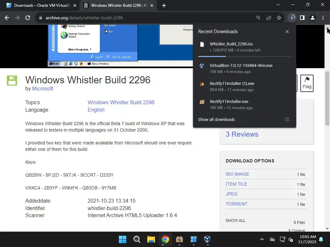330x247 pixels.
Task: Close the Recent Downloads popup
Action: click(x=287, y=32)
